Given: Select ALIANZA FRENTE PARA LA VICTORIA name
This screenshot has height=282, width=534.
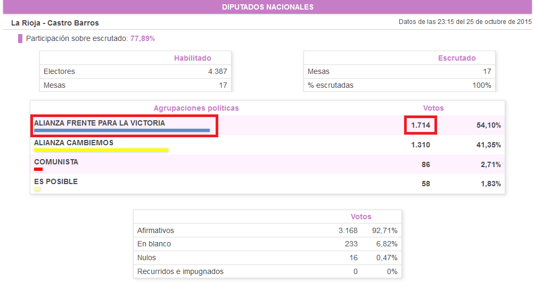Looking at the screenshot, I should coord(100,123).
